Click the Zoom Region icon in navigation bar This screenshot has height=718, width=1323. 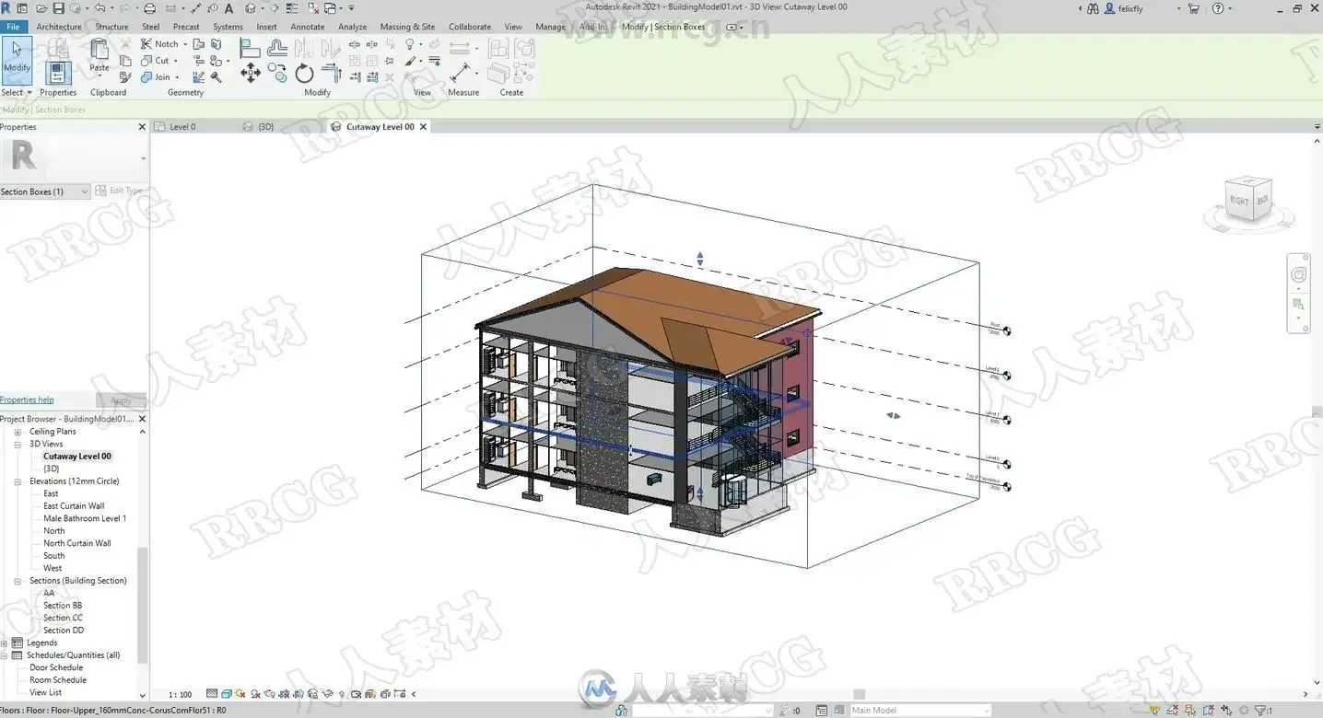point(1299,304)
